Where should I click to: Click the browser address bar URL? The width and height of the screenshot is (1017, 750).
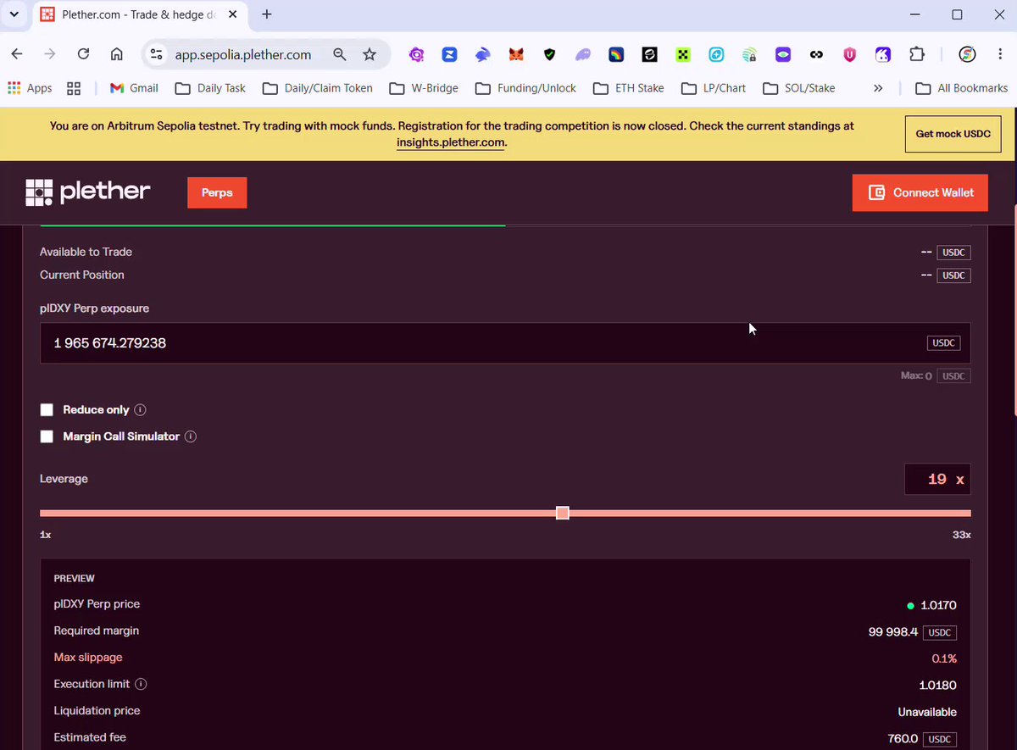tap(243, 54)
